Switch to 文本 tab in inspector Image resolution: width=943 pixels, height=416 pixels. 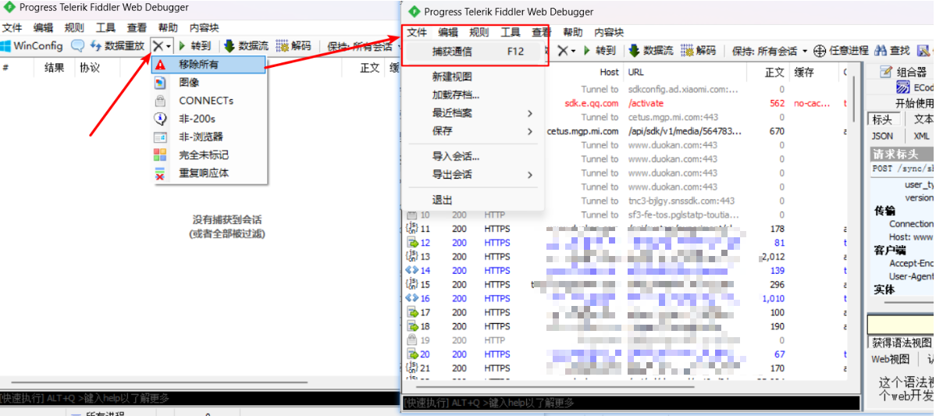point(923,119)
